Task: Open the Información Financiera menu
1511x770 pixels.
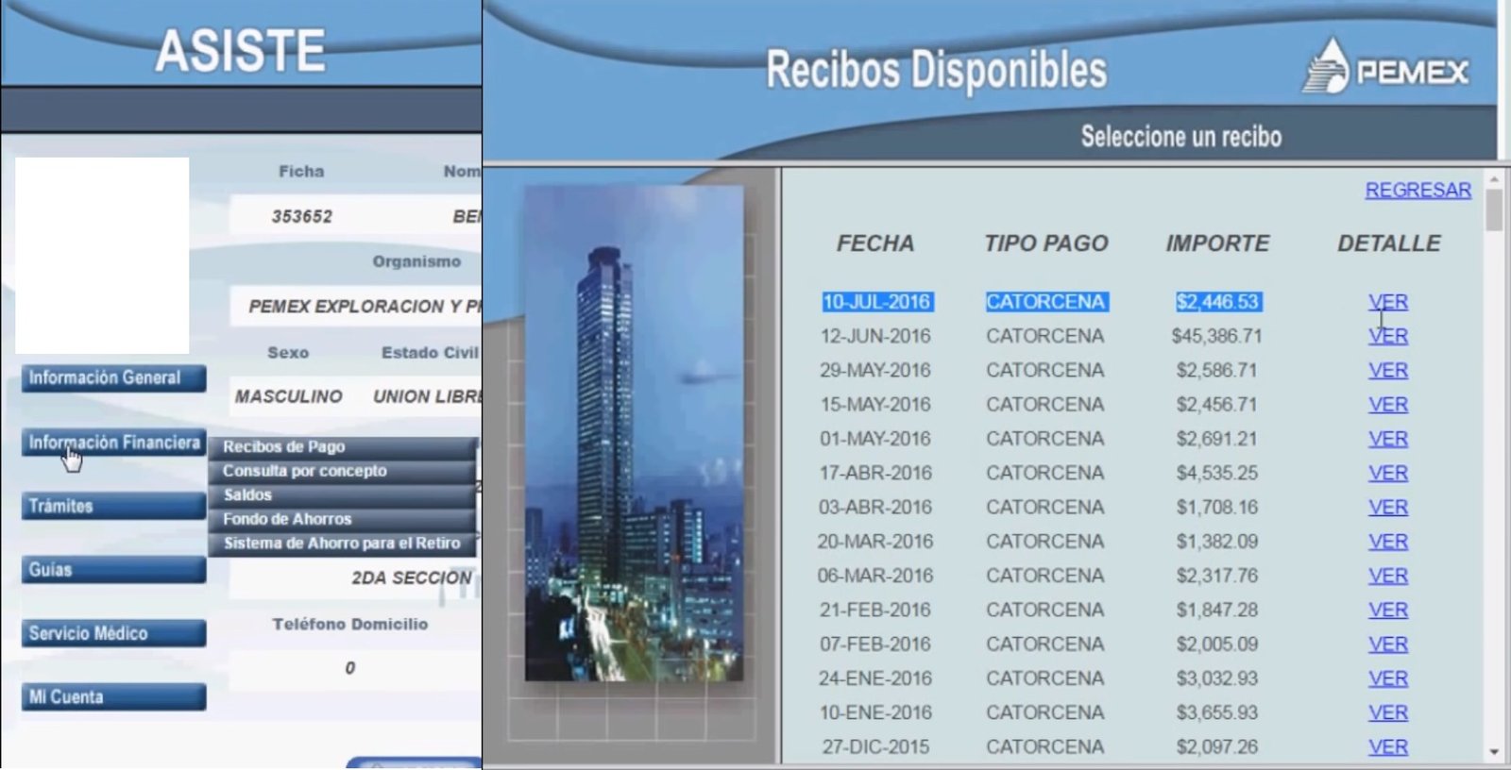Action: pos(113,443)
